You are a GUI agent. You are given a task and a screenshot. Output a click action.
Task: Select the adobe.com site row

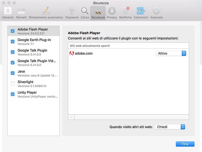click(128, 53)
